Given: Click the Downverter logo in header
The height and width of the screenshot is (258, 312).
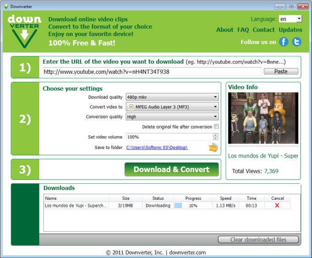Looking at the screenshot, I should click(x=24, y=32).
